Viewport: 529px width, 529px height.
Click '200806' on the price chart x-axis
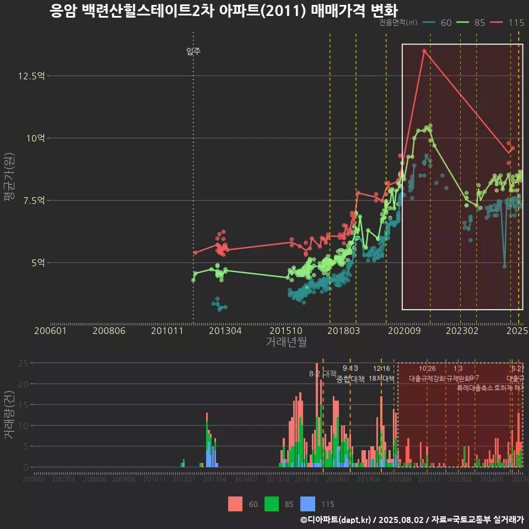109,331
